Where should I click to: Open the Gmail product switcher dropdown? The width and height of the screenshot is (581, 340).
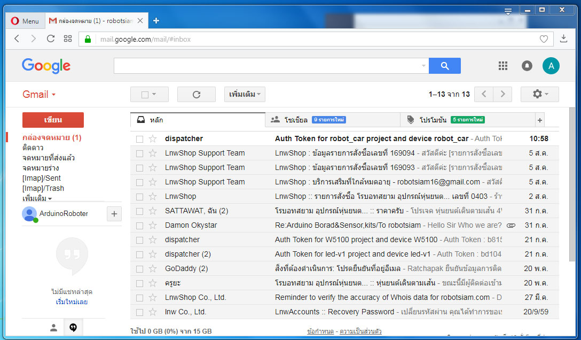click(39, 95)
